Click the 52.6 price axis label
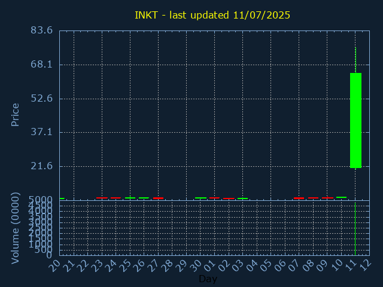Viewport: 383px width, 287px height. coord(41,99)
